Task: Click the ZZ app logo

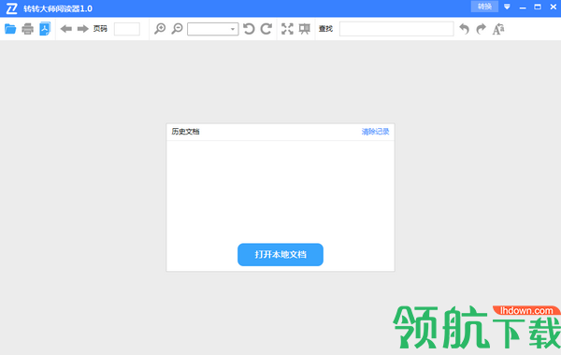Action: pyautogui.click(x=11, y=8)
